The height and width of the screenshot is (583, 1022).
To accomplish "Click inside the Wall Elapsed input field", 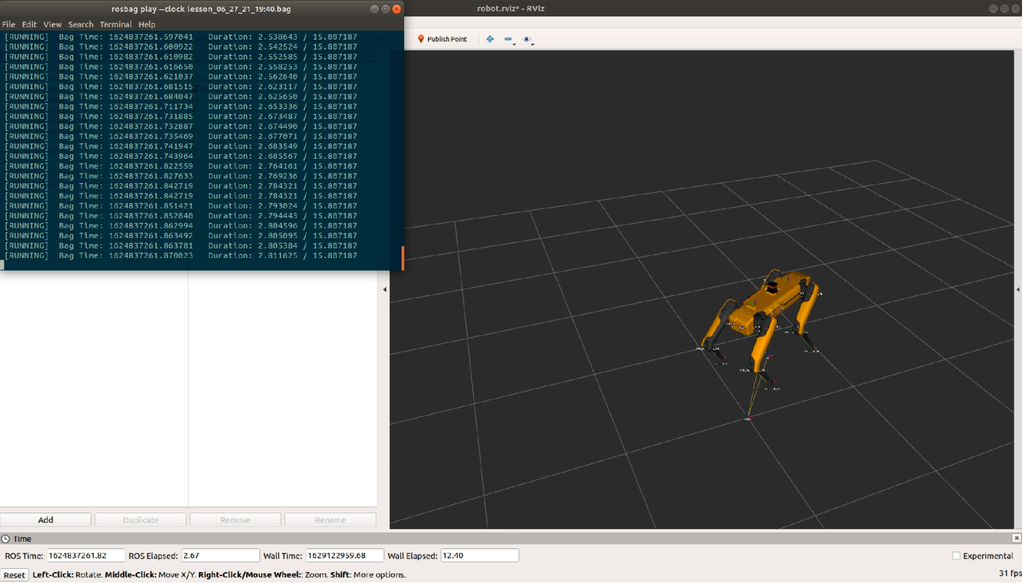I will point(480,555).
